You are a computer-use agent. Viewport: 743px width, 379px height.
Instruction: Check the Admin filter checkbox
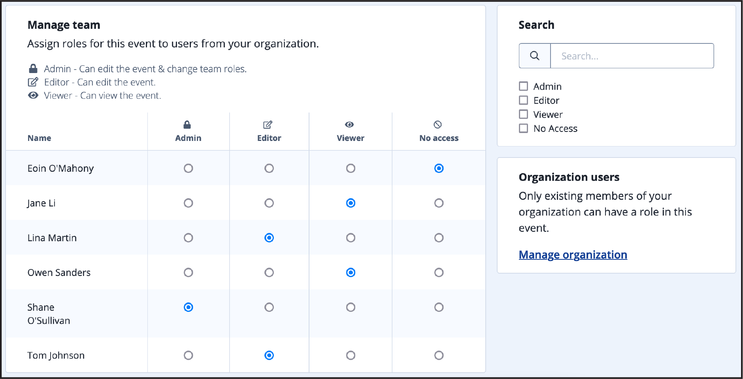(x=523, y=86)
